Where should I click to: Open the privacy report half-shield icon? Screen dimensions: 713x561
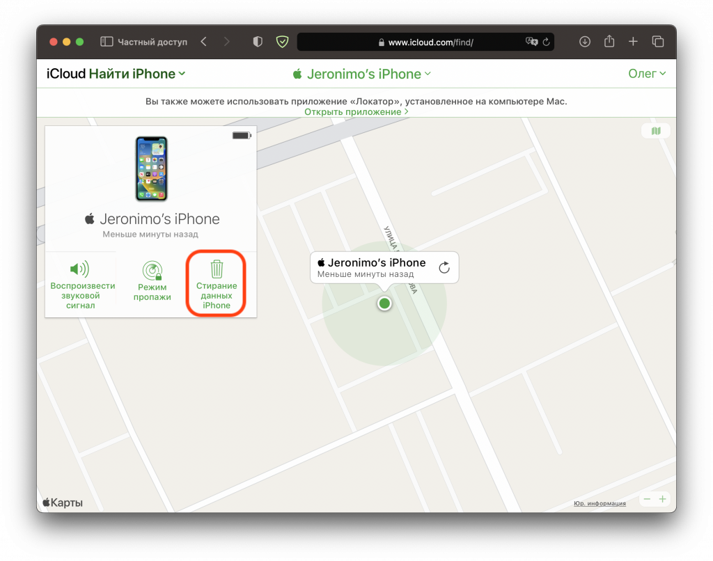click(258, 42)
